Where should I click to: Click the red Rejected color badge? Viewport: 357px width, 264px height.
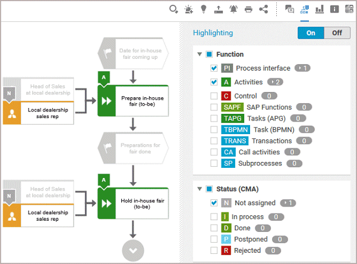pos(226,250)
